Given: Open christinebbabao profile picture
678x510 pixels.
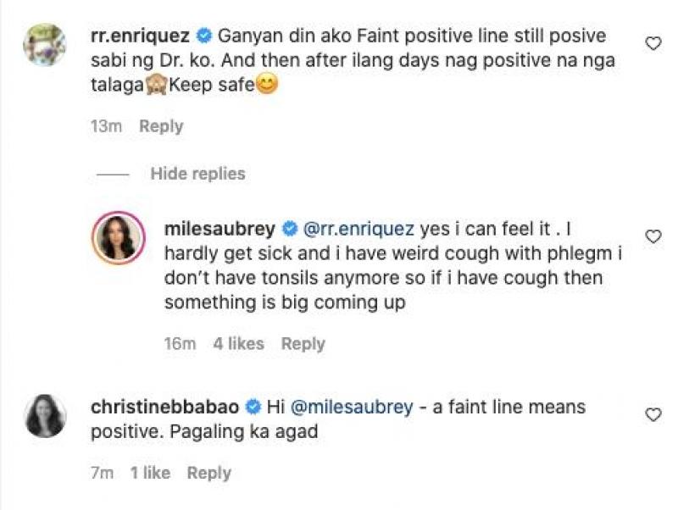Looking at the screenshot, I should [45, 415].
